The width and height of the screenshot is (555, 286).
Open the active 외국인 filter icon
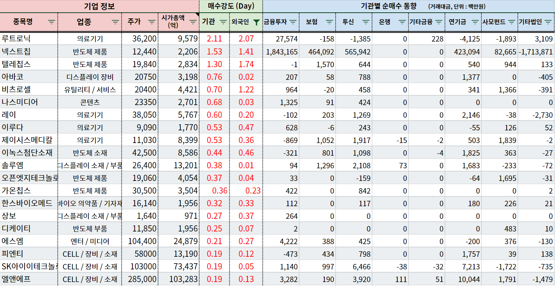click(256, 22)
